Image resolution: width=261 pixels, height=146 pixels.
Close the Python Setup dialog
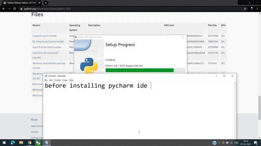point(183,37)
